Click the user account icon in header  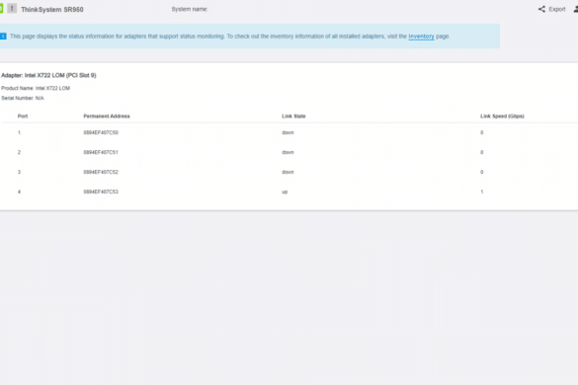click(576, 9)
